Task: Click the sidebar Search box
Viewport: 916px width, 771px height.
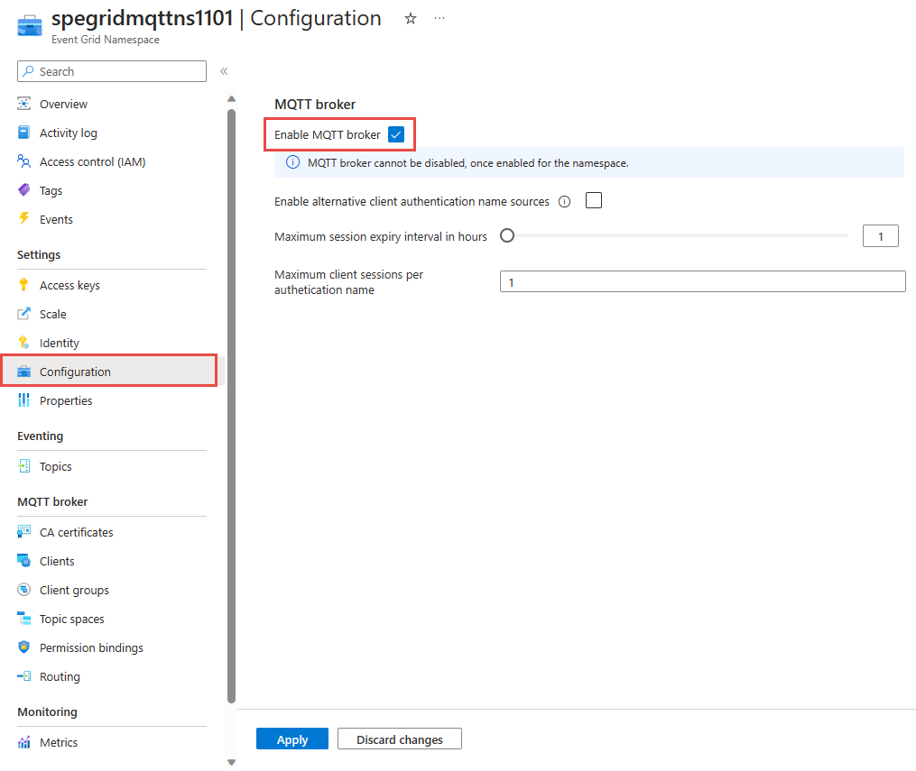Action: click(x=112, y=71)
